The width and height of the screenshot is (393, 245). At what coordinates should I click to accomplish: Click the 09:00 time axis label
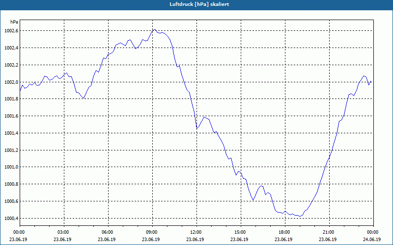tap(152, 232)
